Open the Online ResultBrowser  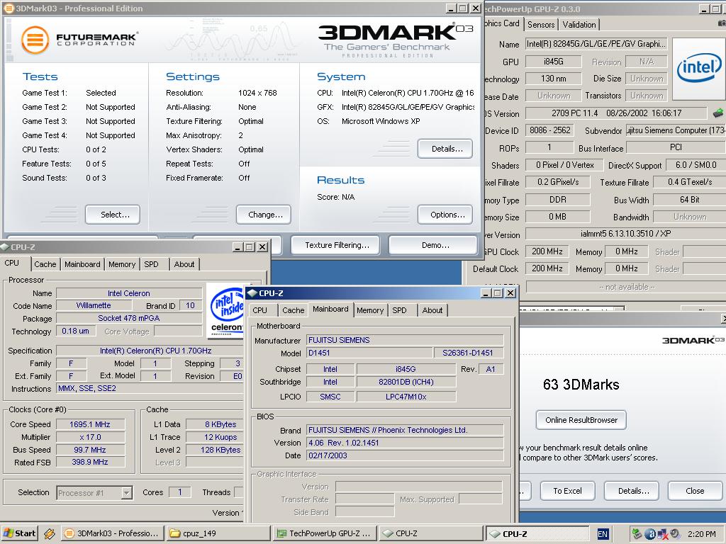[581, 420]
